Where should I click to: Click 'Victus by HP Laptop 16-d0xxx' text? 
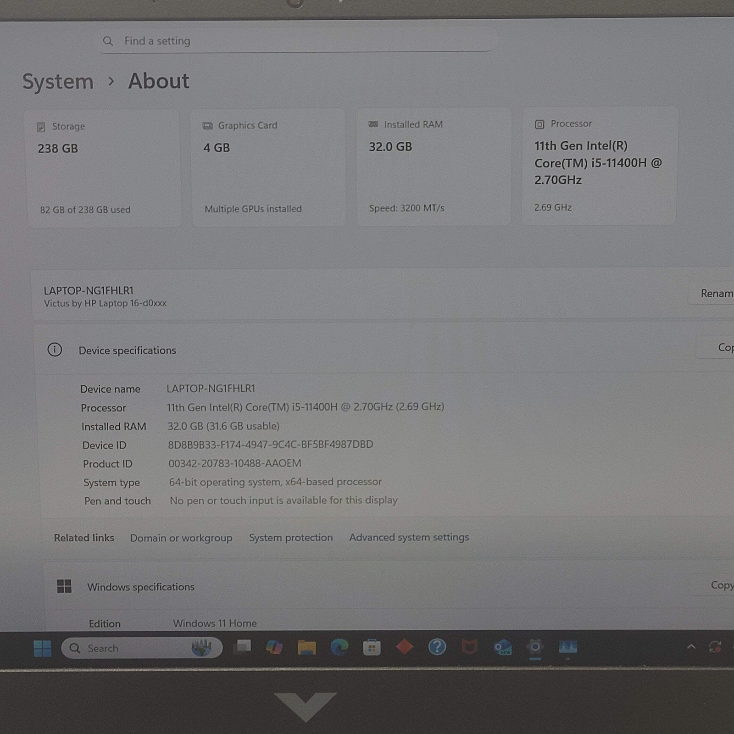105,303
